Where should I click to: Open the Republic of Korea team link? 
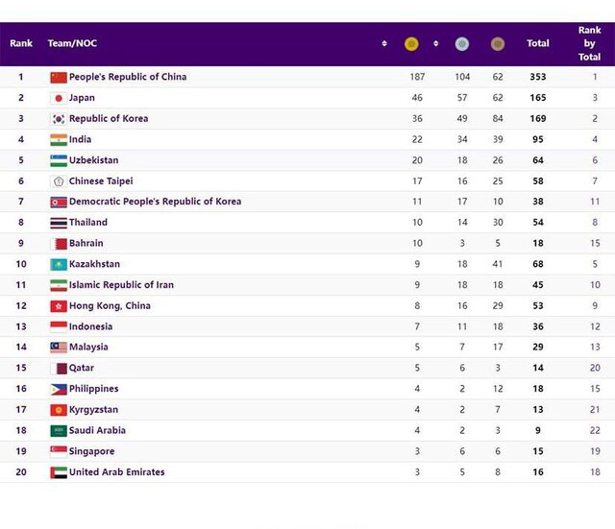point(109,119)
